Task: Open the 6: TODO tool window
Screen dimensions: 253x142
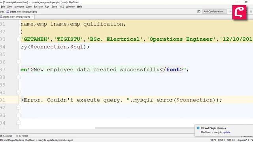Action: point(22,136)
